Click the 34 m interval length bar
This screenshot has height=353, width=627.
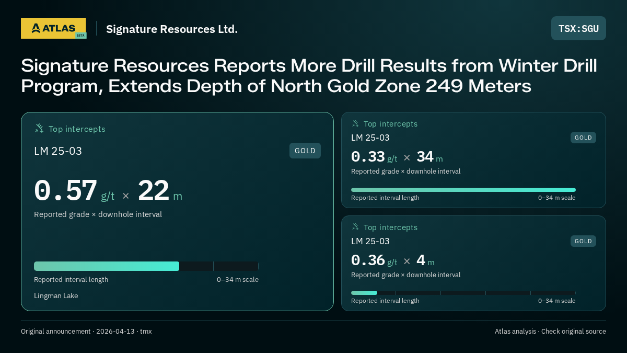point(463,190)
